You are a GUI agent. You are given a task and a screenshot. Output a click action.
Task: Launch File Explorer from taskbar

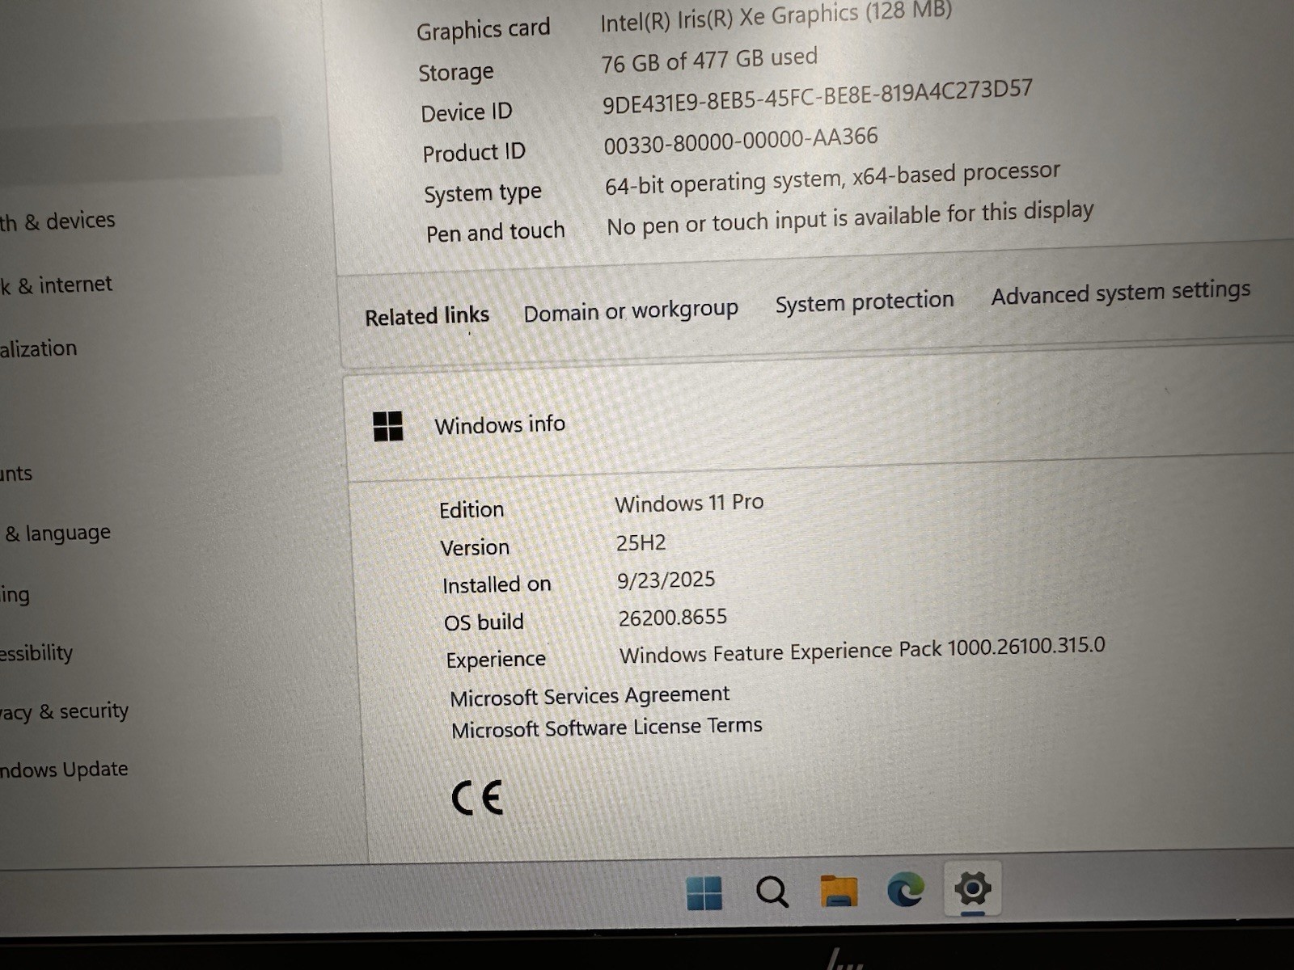[x=839, y=891]
